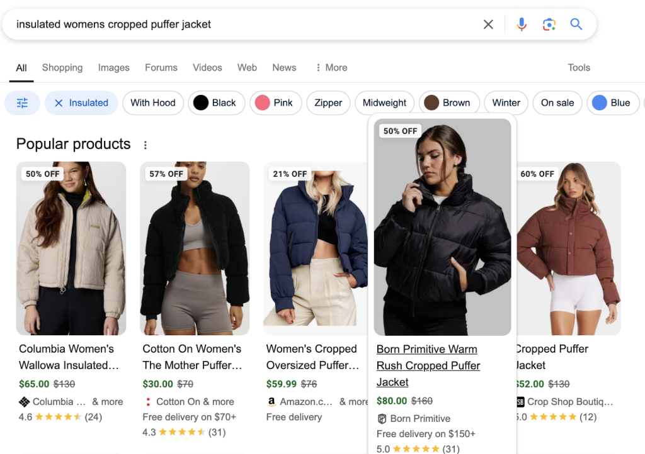Click the magnifying glass search button
This screenshot has width=645, height=454.
coord(576,25)
